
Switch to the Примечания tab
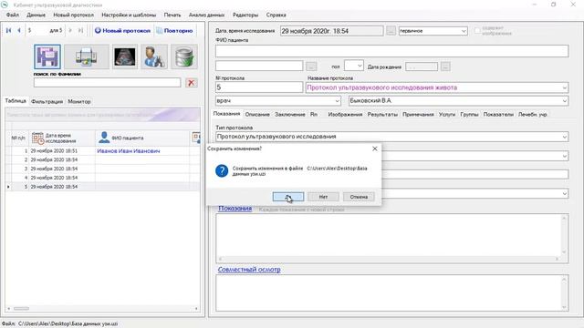(x=418, y=115)
